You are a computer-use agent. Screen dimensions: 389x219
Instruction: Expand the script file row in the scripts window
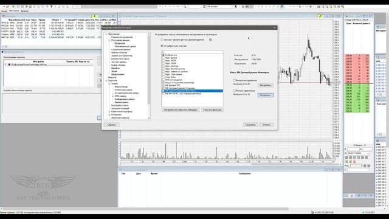[x=6, y=64]
